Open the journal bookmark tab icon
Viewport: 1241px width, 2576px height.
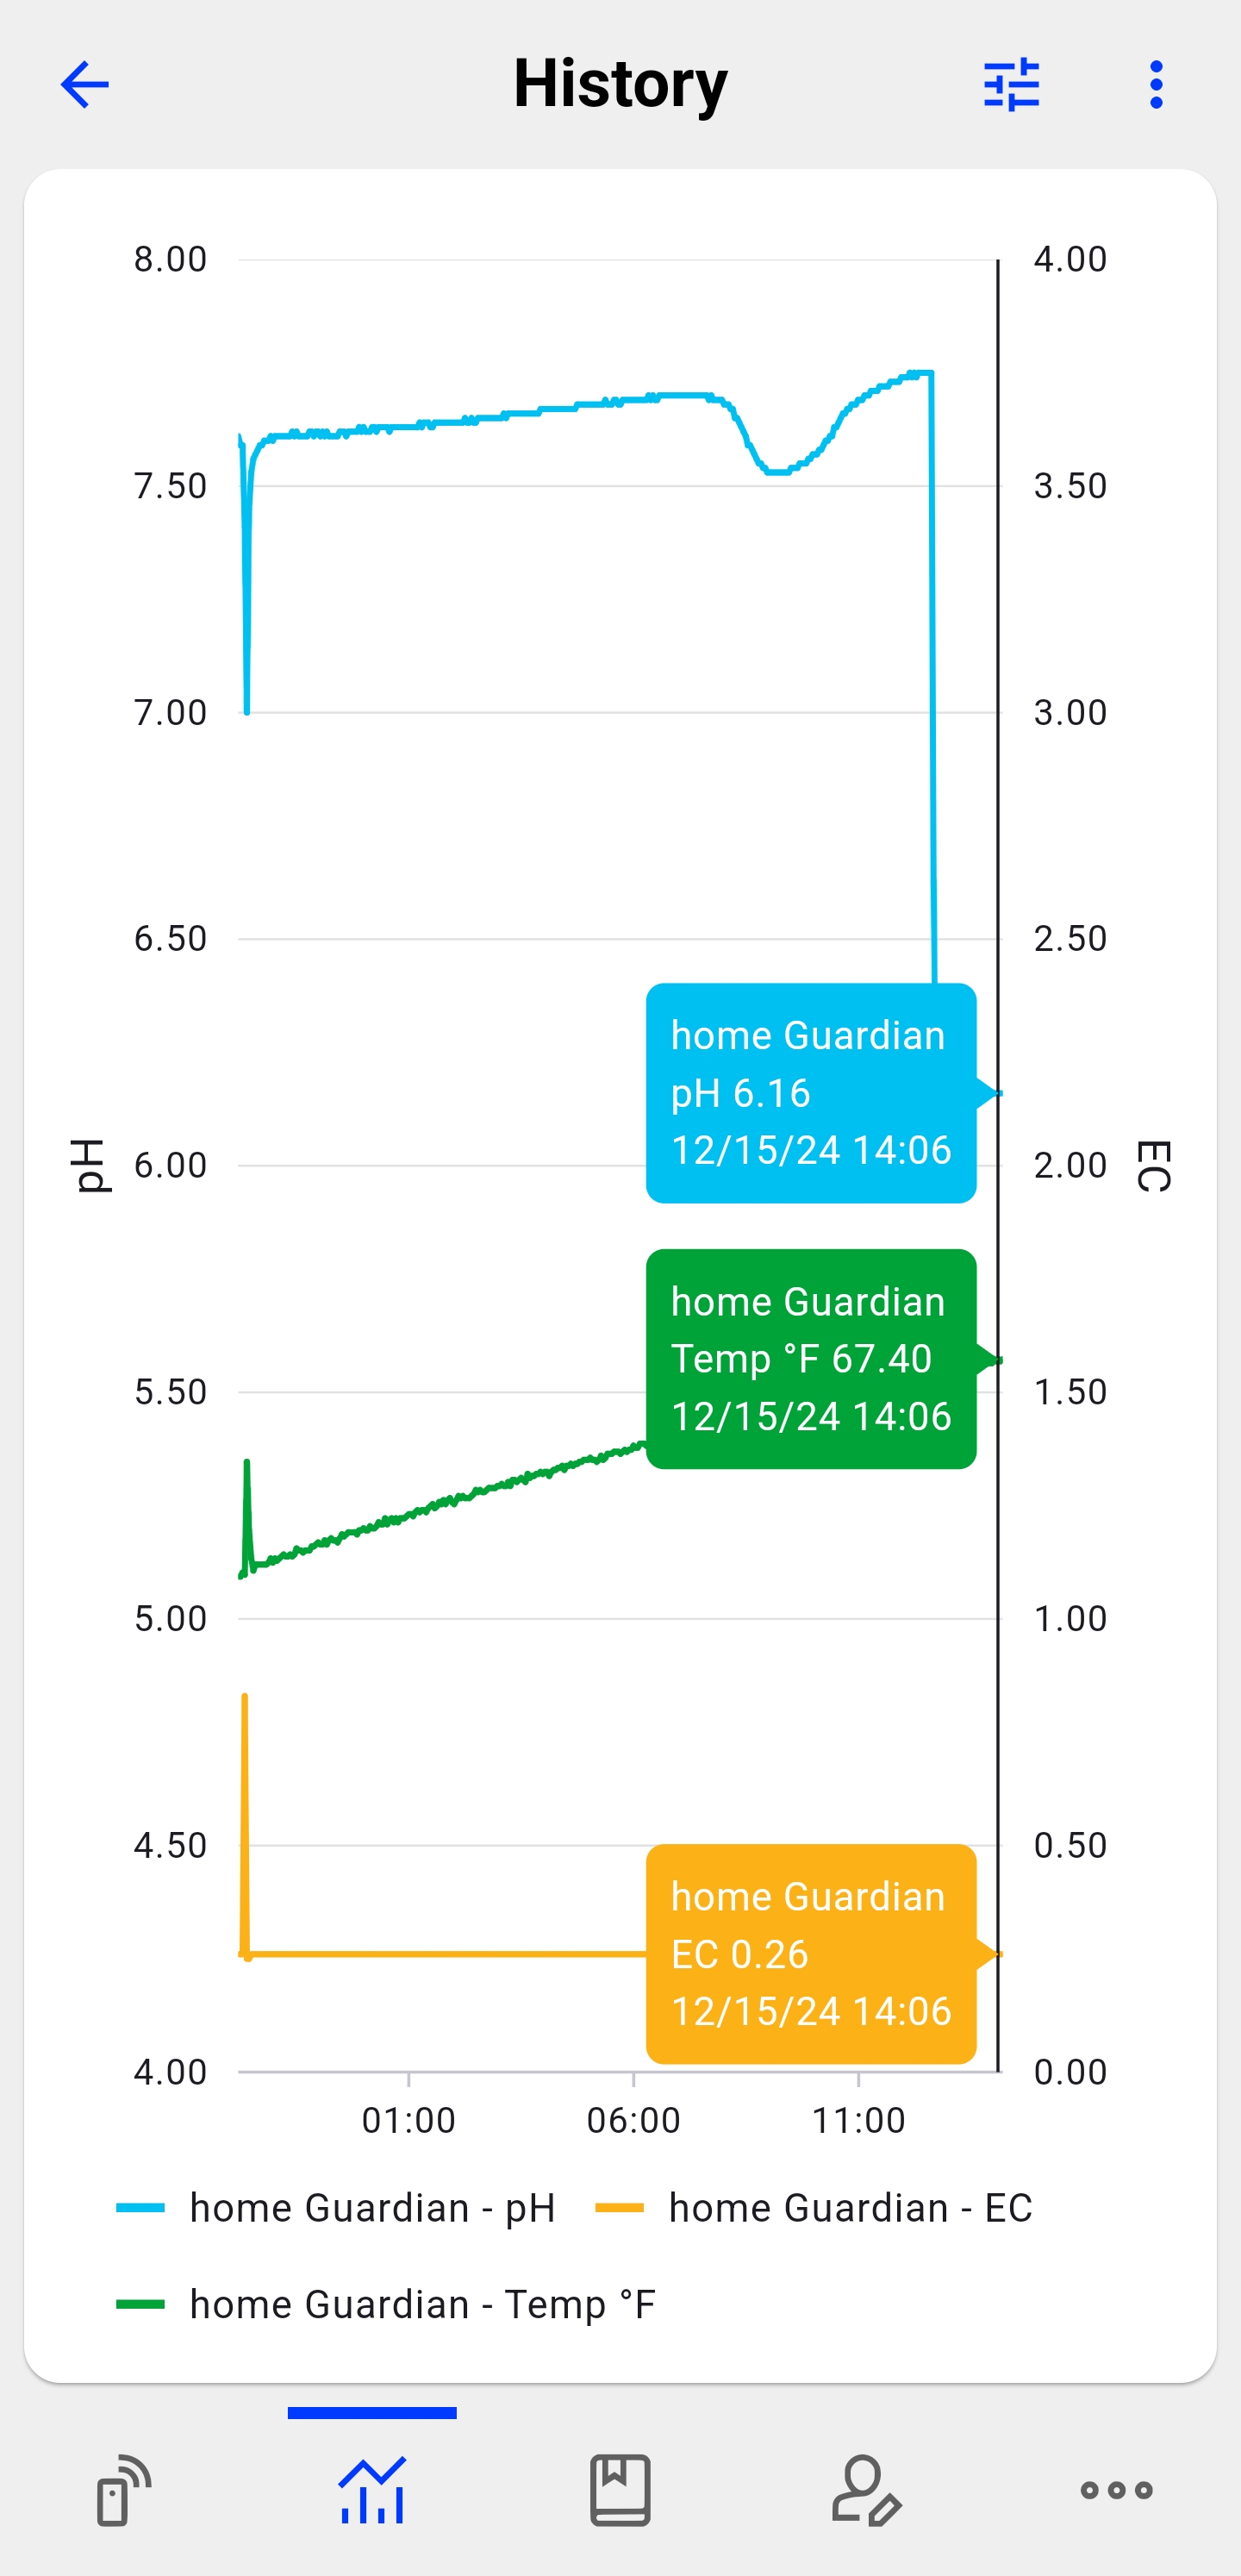(620, 2489)
